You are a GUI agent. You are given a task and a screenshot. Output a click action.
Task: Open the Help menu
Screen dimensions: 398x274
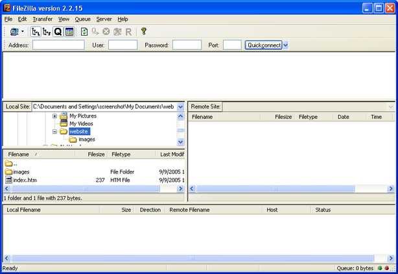click(x=123, y=19)
